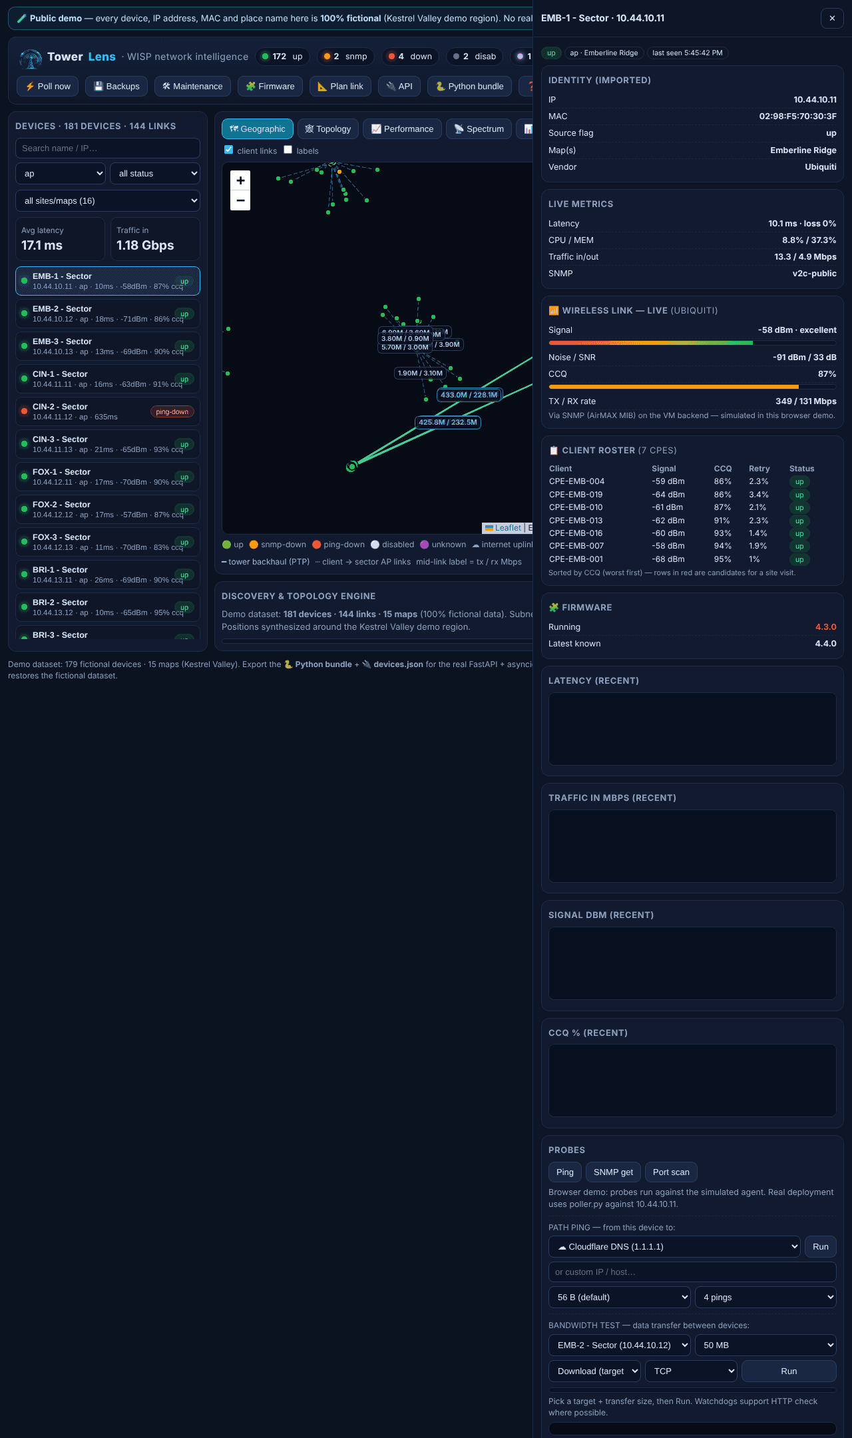Viewport: 852px width, 1438px height.
Task: Open the all status filter dropdown
Action: [155, 174]
